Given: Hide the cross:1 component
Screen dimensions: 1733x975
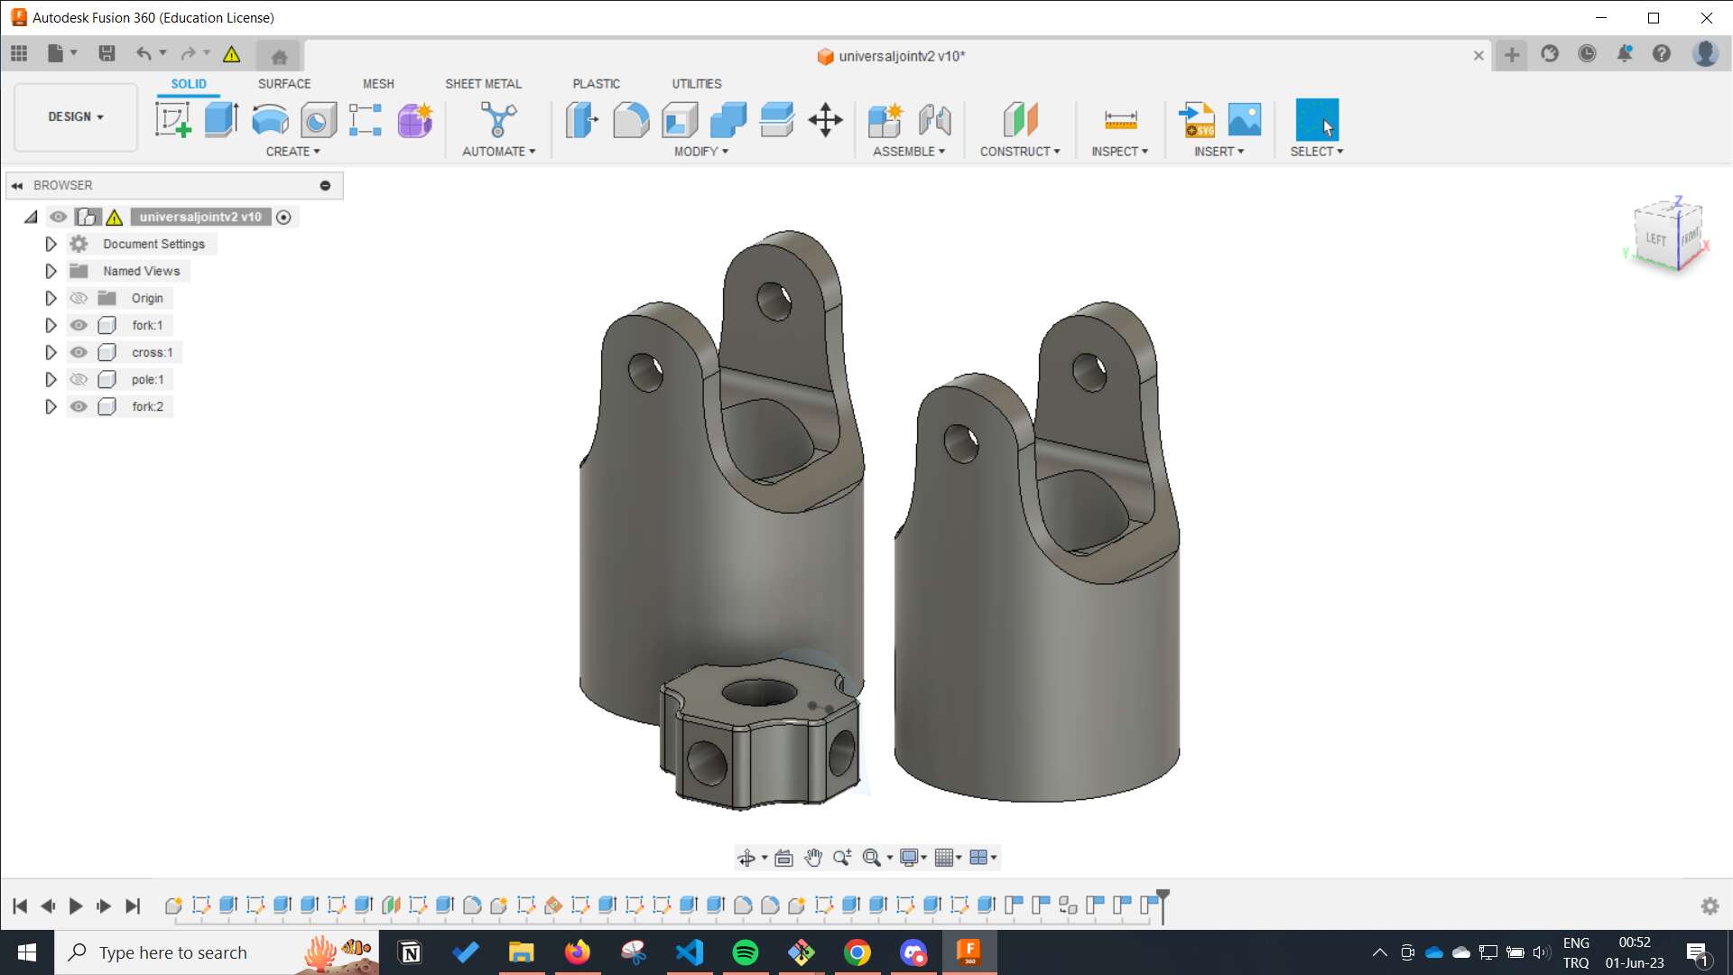Looking at the screenshot, I should (x=79, y=352).
